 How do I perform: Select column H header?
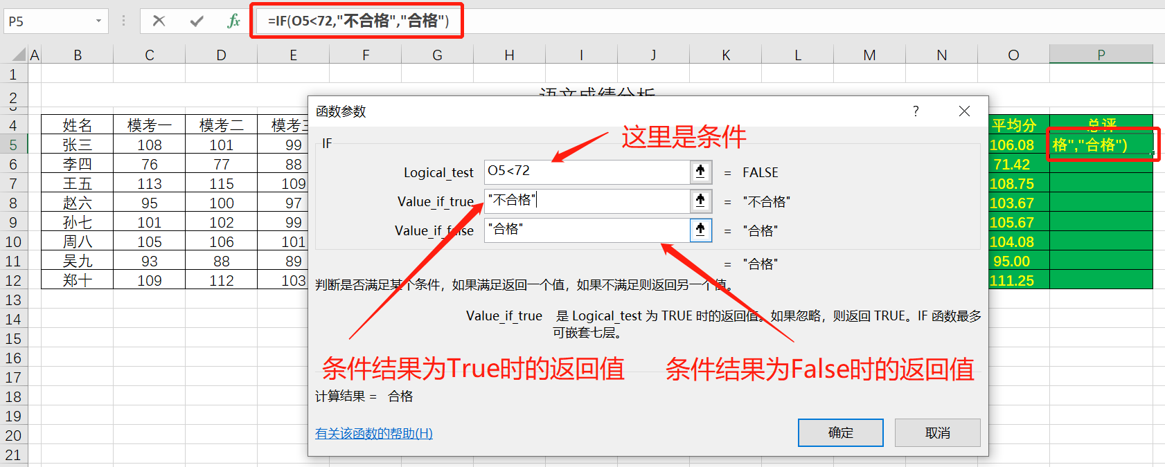click(510, 55)
